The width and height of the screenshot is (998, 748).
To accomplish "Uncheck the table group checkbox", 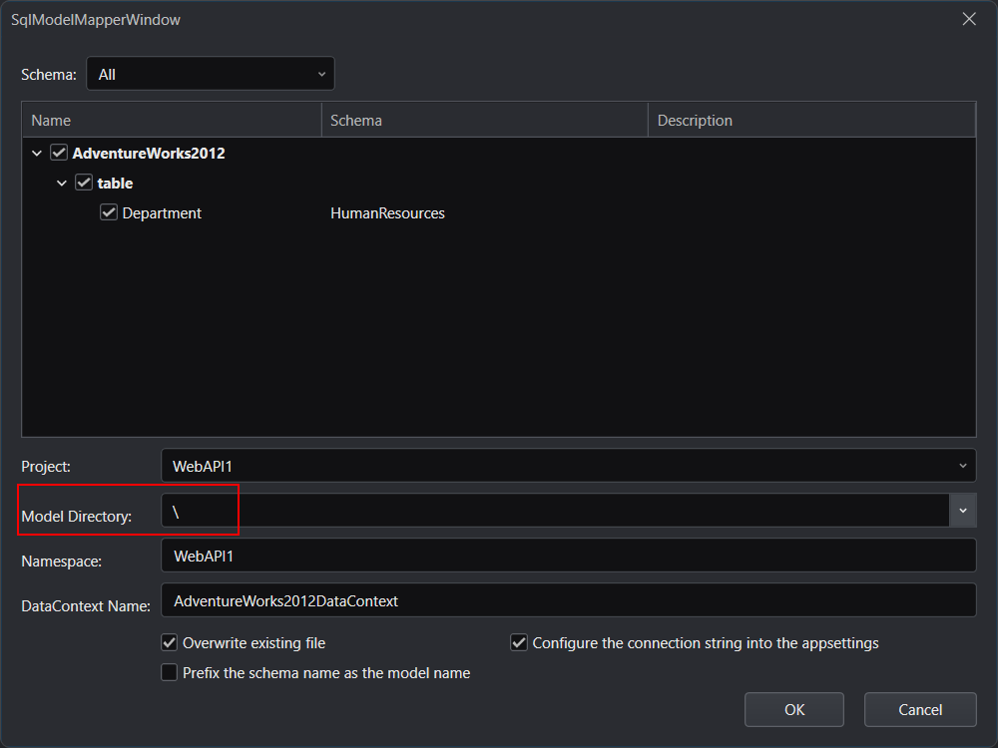I will click(84, 184).
